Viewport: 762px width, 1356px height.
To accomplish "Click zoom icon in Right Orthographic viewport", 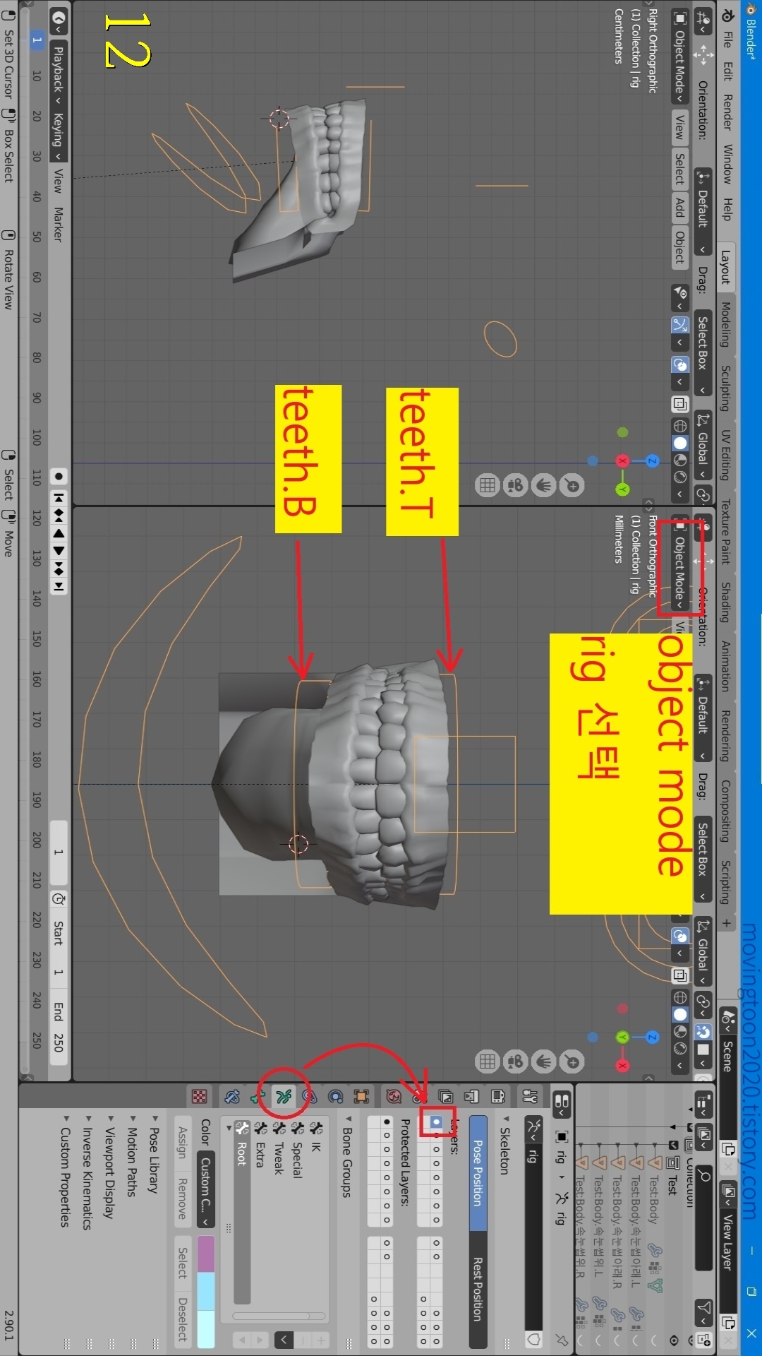I will click(x=572, y=485).
